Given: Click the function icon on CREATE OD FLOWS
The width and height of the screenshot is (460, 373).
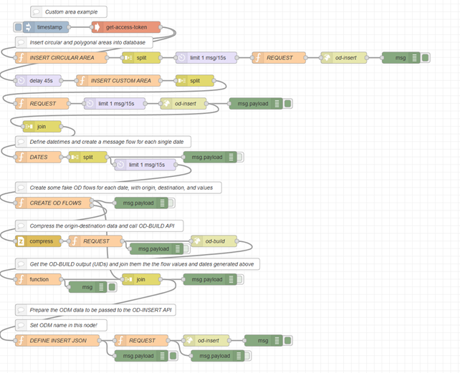Looking at the screenshot, I should 21,203.
